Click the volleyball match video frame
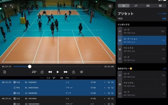Image resolution: width=168 pixels, height=105 pixels. click(x=58, y=32)
